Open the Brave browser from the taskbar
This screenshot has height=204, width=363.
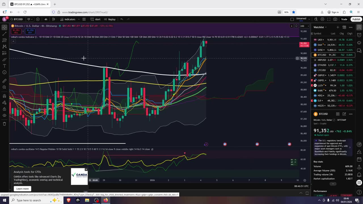(68, 200)
